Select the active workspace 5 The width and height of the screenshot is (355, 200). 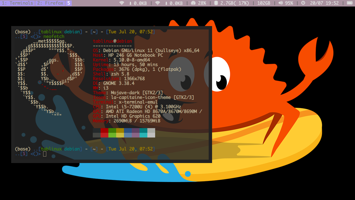point(68,3)
